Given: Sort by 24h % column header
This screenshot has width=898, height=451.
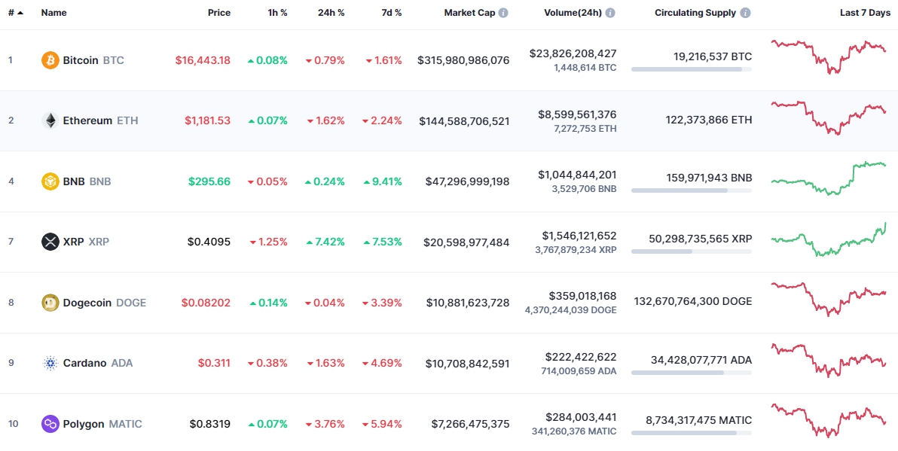Looking at the screenshot, I should [x=331, y=13].
